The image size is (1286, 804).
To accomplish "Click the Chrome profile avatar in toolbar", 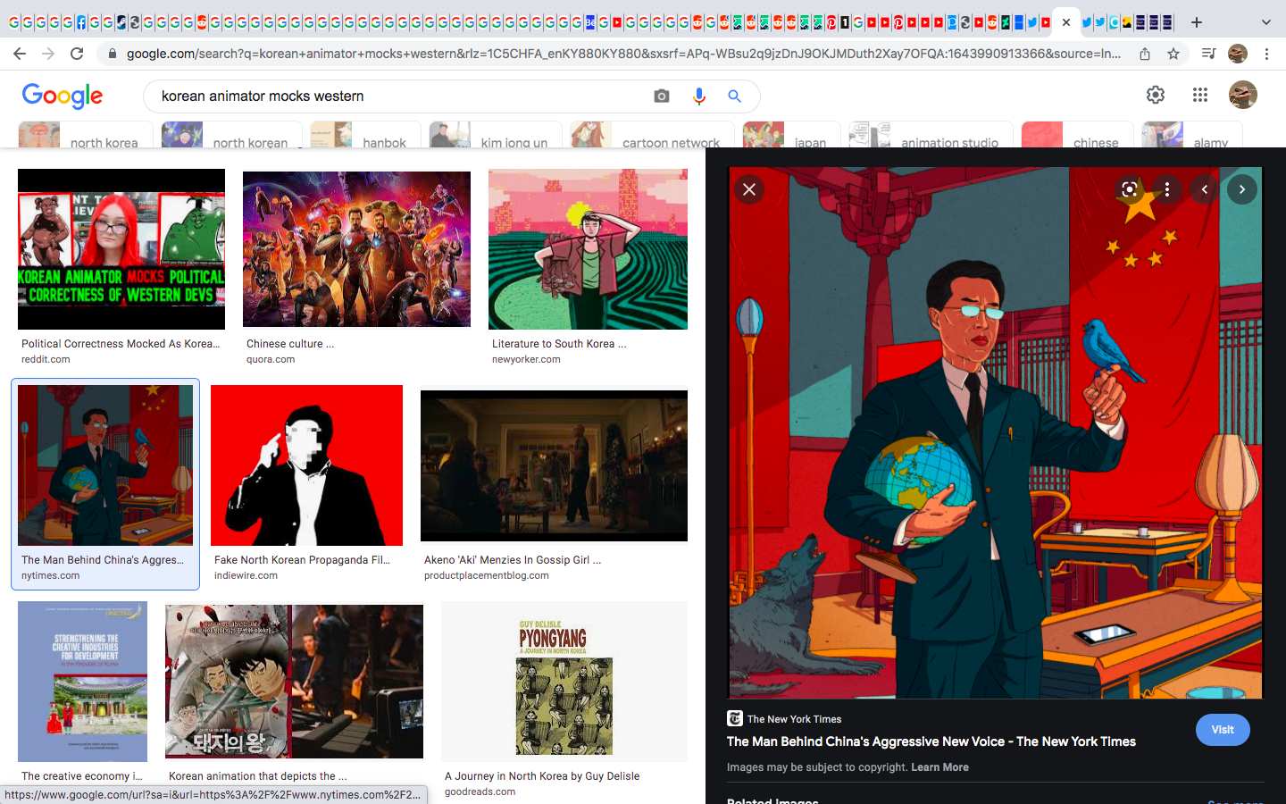I will [1238, 54].
